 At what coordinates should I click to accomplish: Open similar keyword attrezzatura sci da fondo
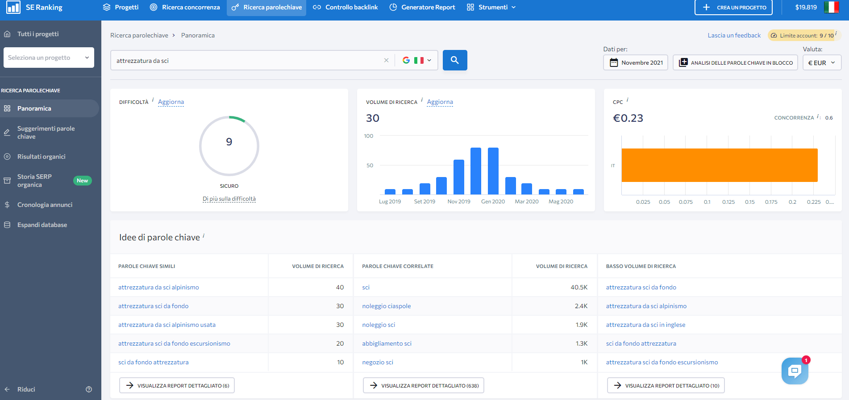point(154,306)
